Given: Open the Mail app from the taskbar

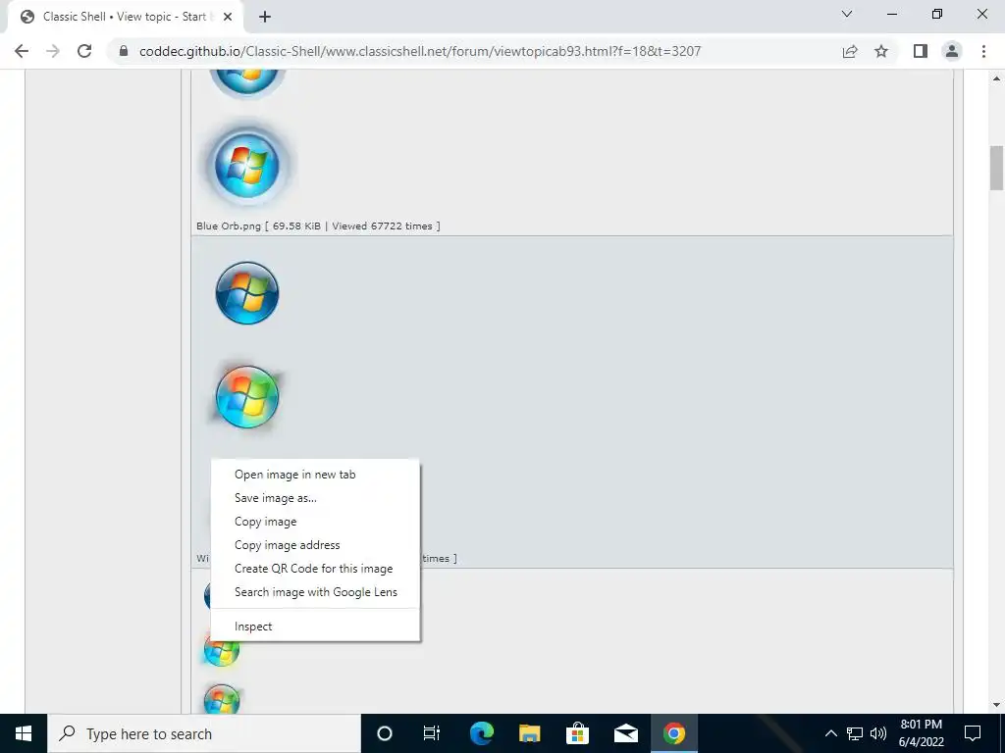Looking at the screenshot, I should 625,733.
